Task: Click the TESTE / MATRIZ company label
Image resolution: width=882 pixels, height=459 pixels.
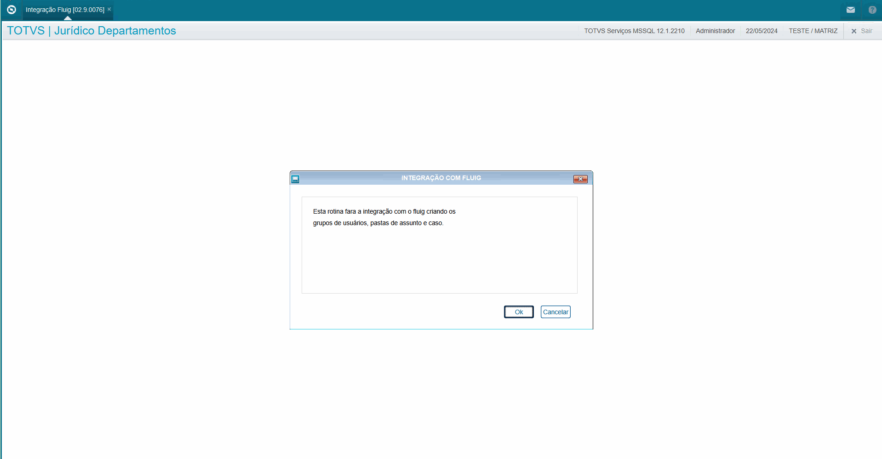Action: click(813, 31)
